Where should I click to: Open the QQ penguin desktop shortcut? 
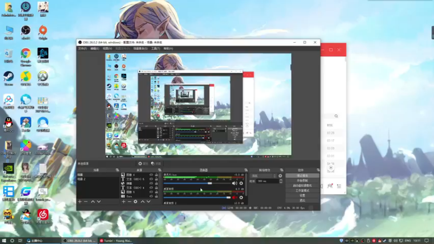pos(9,125)
